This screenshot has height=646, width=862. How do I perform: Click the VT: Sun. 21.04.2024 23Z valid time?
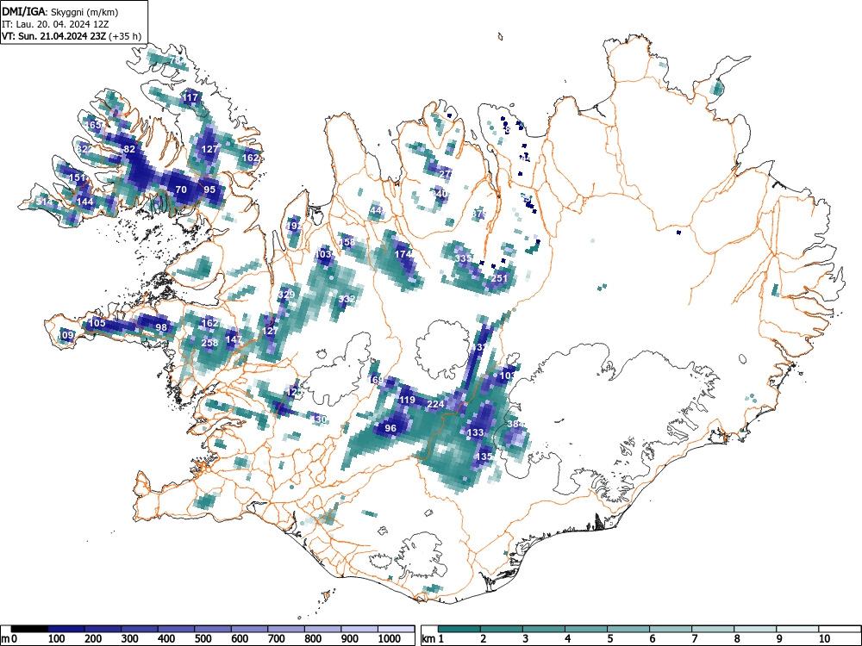(54, 37)
